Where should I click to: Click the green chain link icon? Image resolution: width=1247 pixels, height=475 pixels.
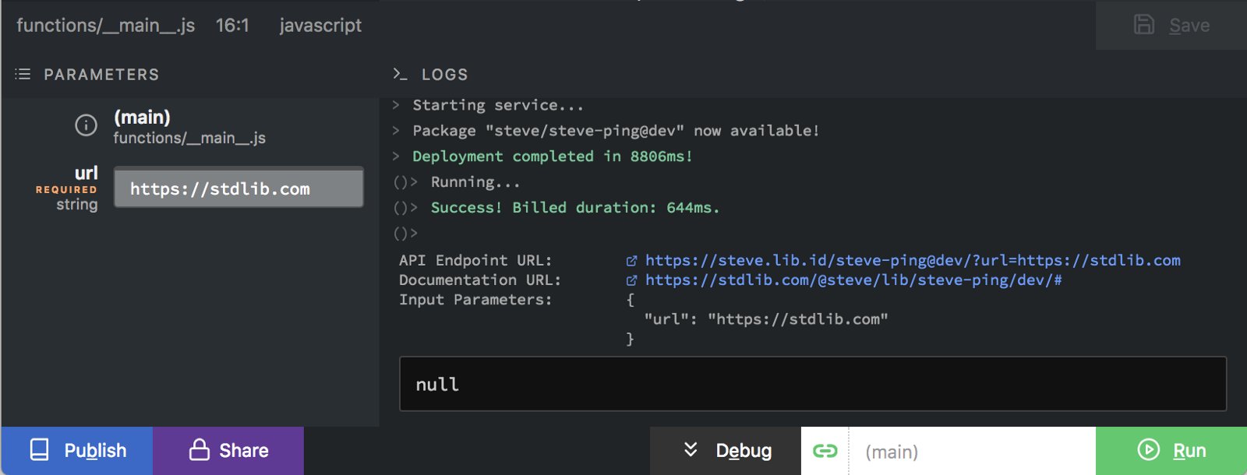pos(825,451)
